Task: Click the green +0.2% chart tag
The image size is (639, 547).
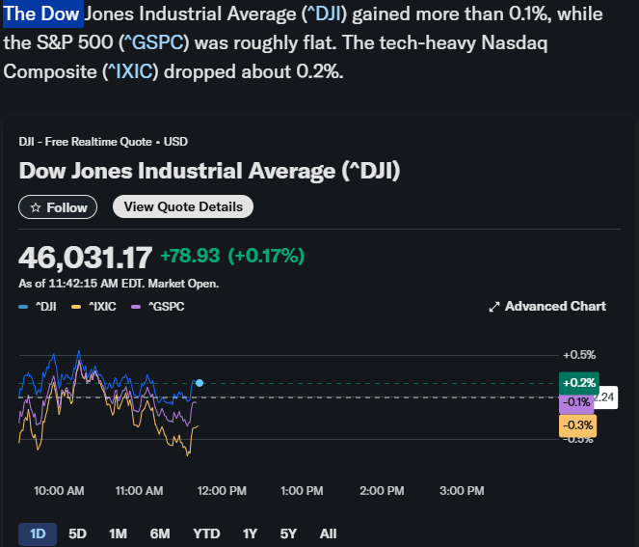Action: [579, 383]
